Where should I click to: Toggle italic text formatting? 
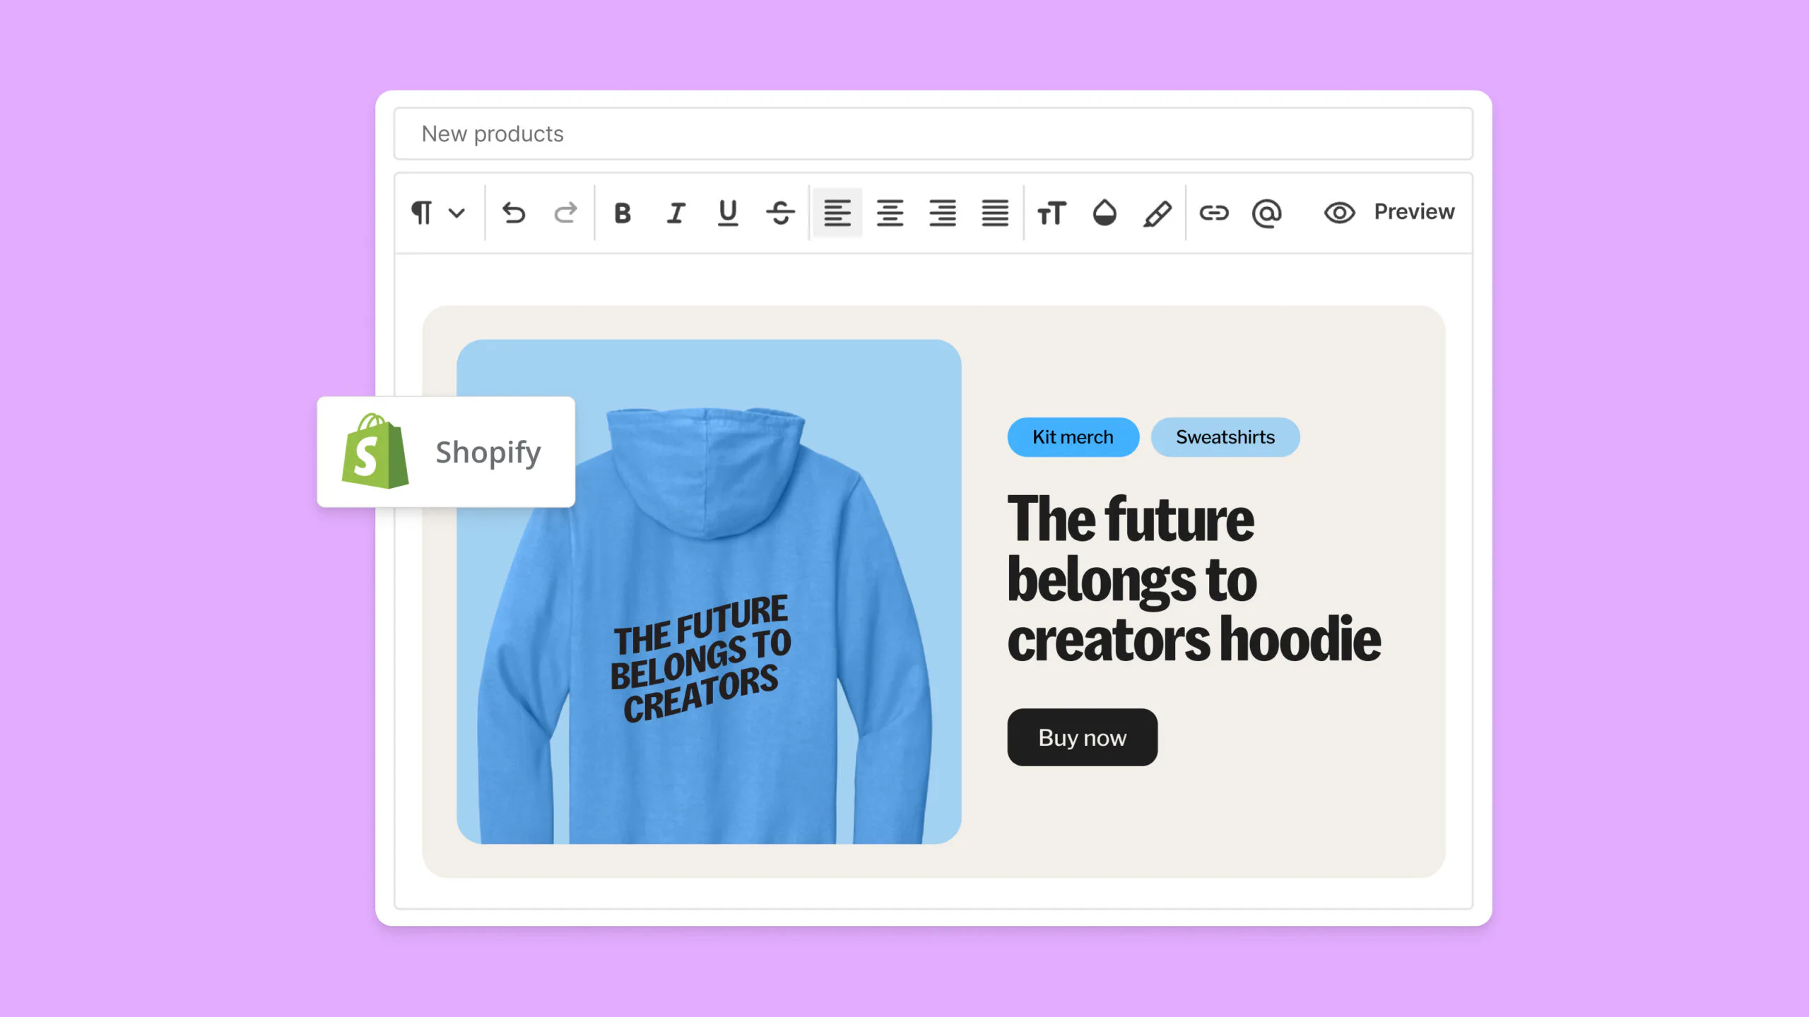click(x=676, y=213)
